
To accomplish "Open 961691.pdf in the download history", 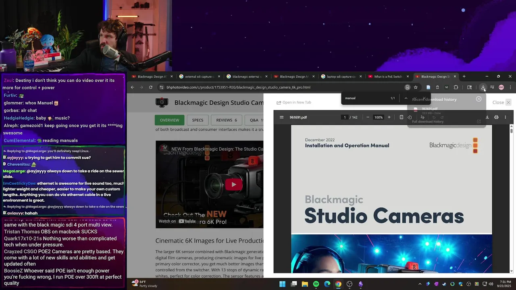I will pyautogui.click(x=430, y=109).
